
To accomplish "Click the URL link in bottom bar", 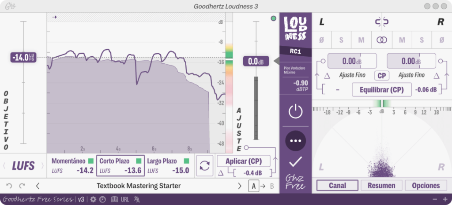I will click(125, 199).
